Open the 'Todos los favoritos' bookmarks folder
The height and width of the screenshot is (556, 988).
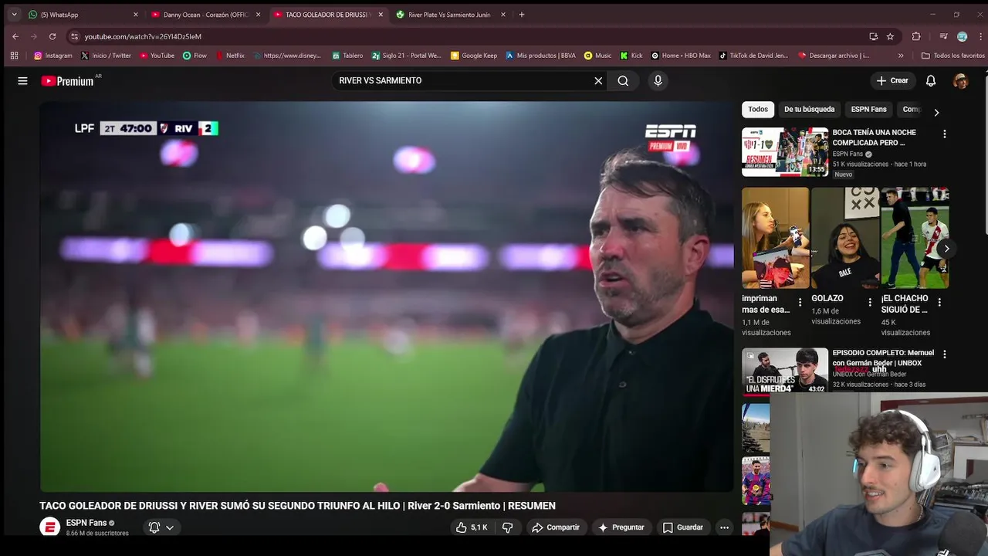coord(953,56)
